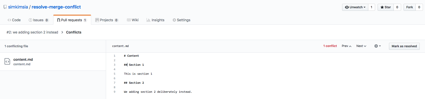425x99 pixels.
Task: Place cursor on '## Section 1' line
Action: point(134,65)
